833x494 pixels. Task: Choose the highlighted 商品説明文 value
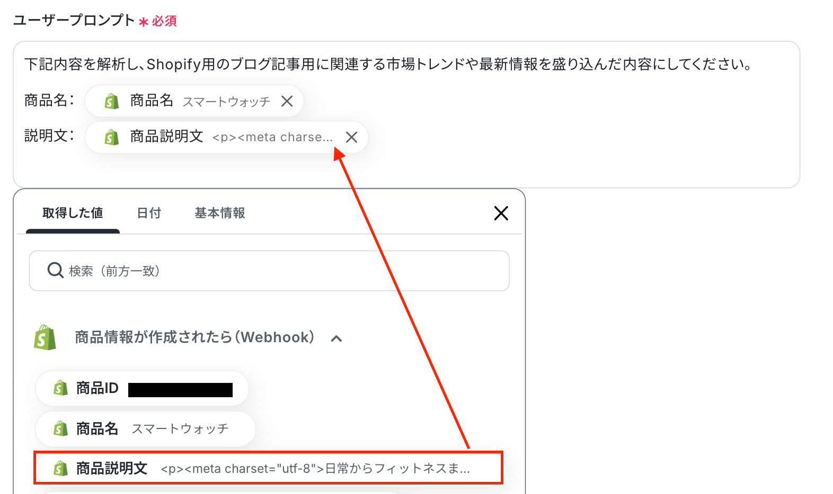click(x=268, y=468)
